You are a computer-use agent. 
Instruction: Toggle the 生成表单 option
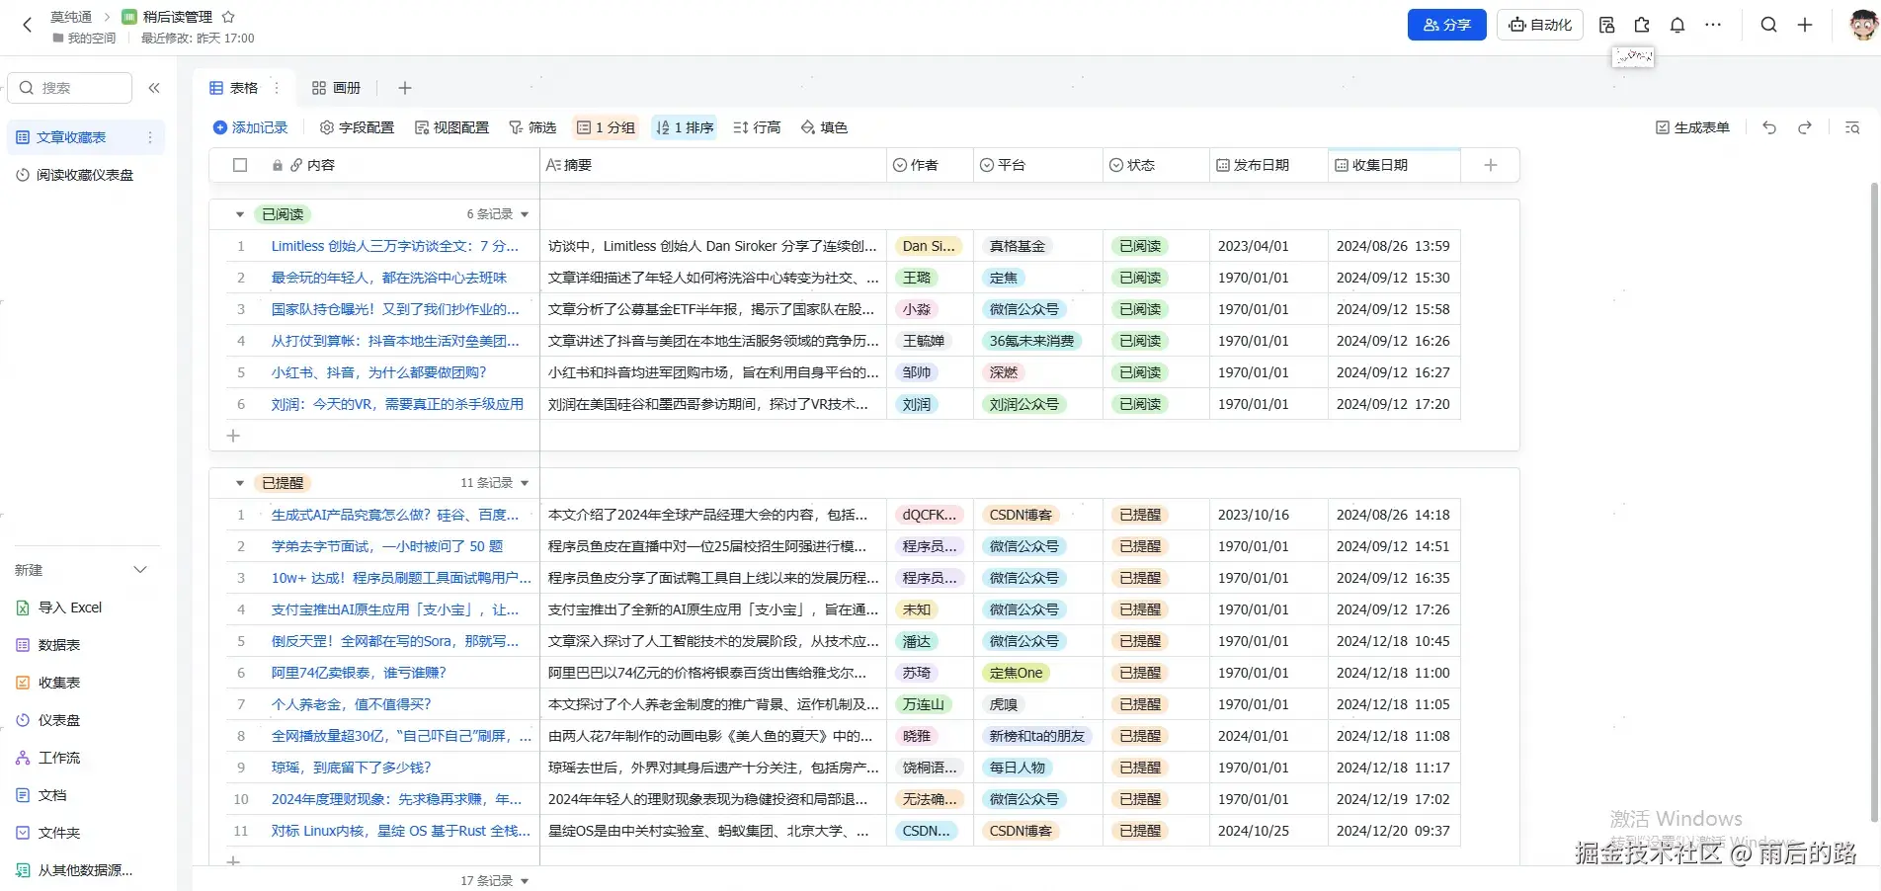[x=1692, y=126]
